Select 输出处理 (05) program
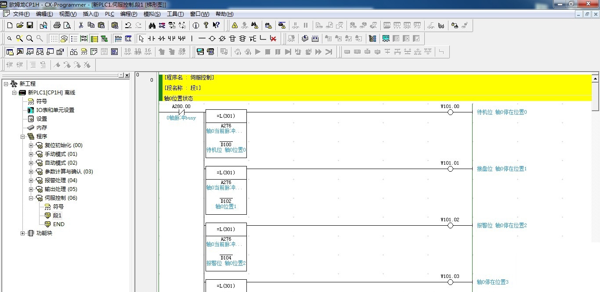600x292 pixels. (x=61, y=189)
